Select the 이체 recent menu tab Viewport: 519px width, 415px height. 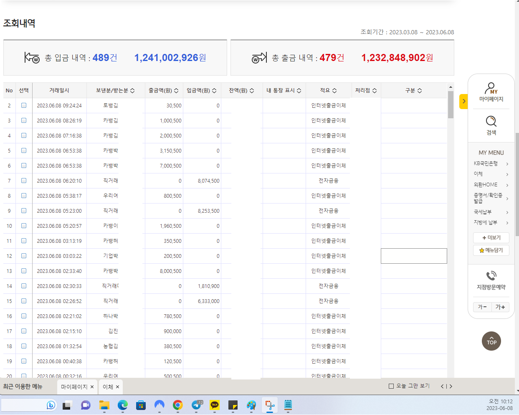click(108, 387)
